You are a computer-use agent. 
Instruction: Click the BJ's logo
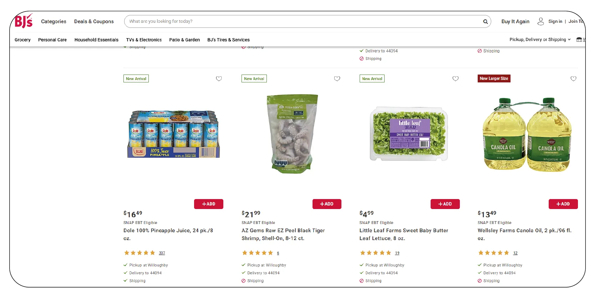coord(24,21)
